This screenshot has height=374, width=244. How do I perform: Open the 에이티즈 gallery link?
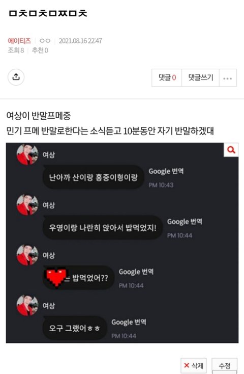tap(19, 41)
